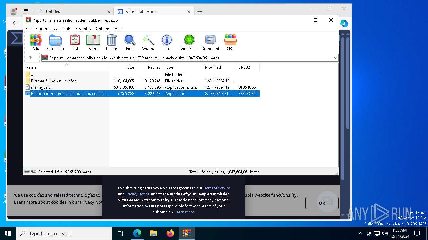Go up one folder level arrow

[x=30, y=58]
